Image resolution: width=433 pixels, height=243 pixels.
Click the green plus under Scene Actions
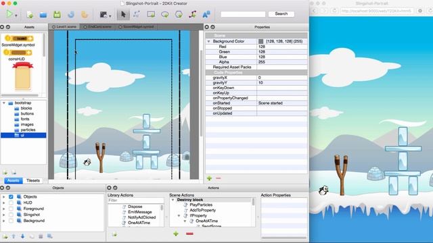[176, 234]
